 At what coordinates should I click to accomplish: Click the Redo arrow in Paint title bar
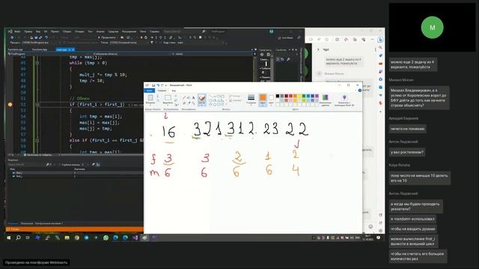[x=162, y=85]
